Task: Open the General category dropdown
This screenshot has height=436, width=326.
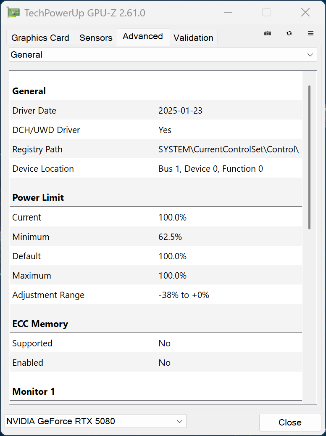Action: 163,55
